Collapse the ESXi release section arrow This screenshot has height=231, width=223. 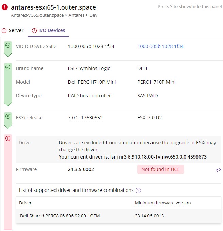8,126
